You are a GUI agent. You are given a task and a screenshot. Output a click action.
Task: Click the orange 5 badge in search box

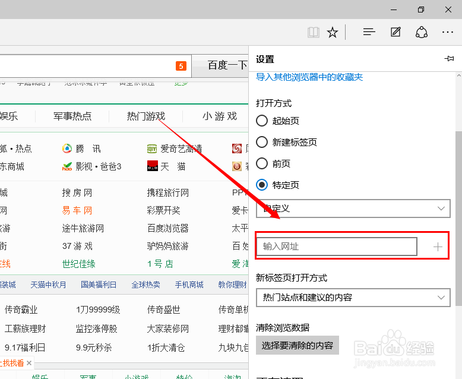point(181,66)
